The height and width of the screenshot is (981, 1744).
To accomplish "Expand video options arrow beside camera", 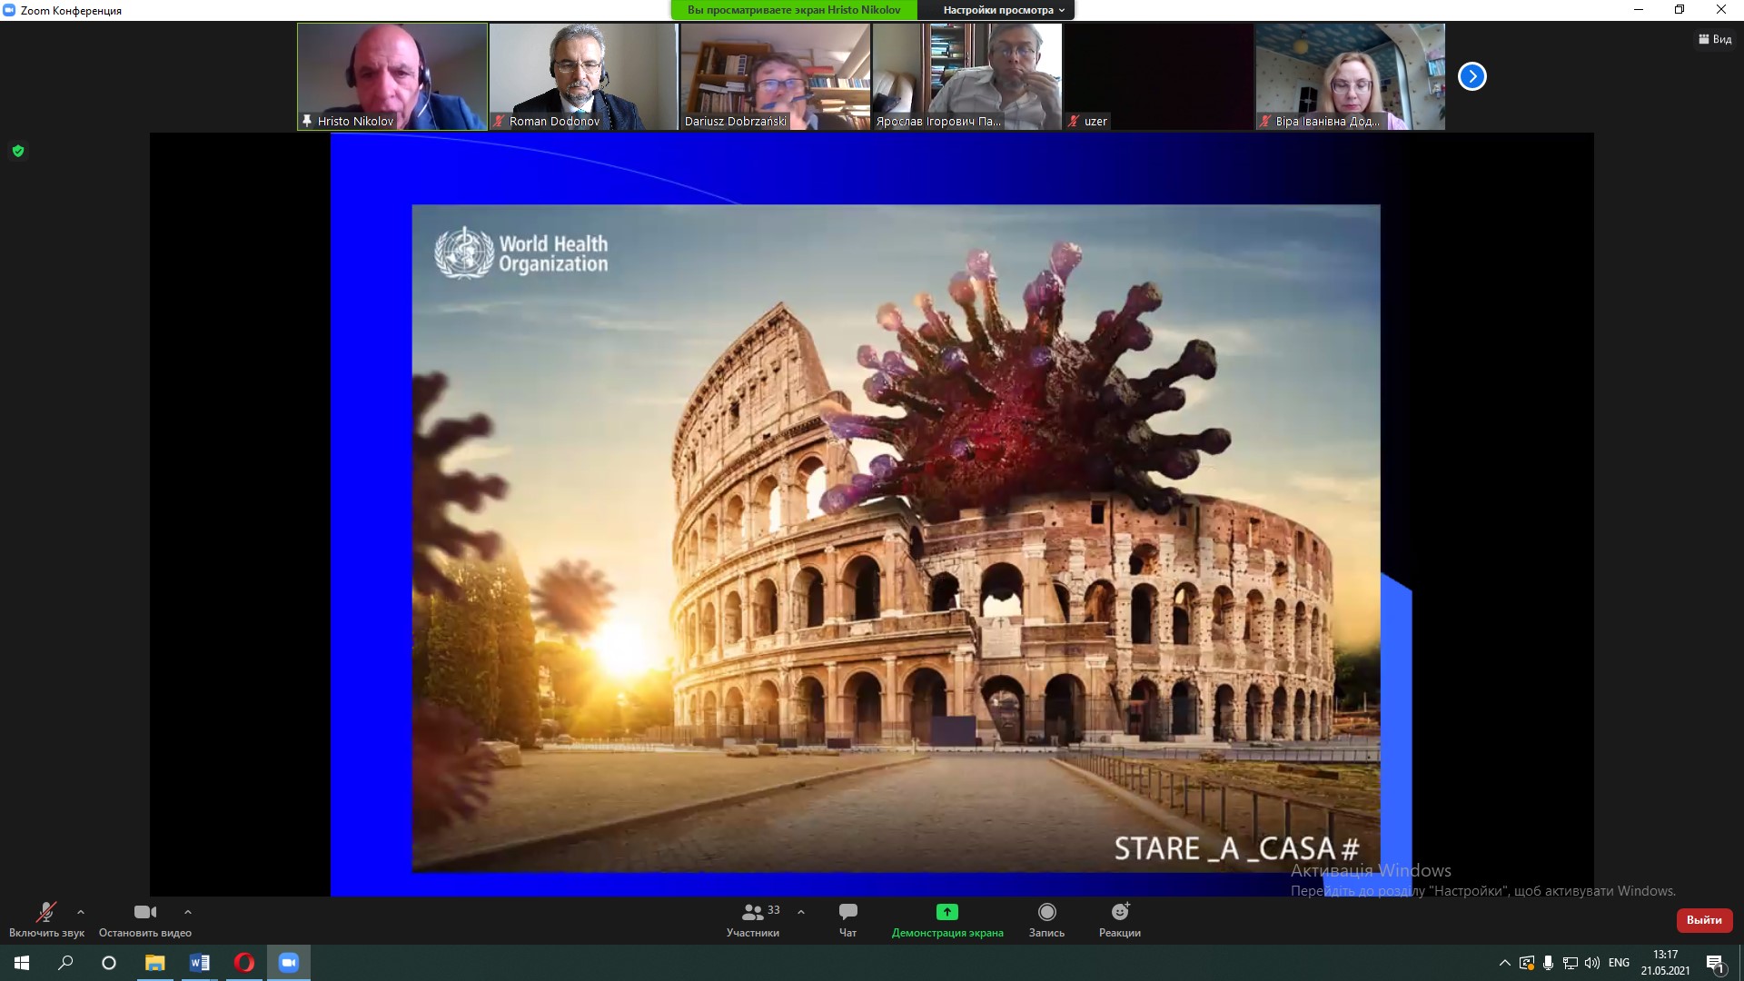I will coord(188,912).
